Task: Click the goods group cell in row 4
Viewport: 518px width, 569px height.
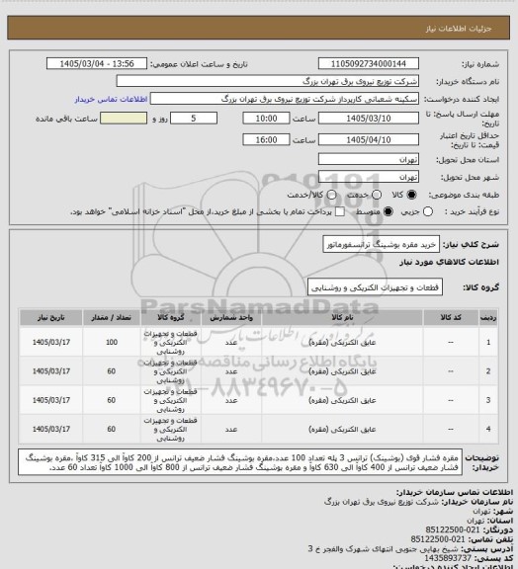Action: pos(170,430)
